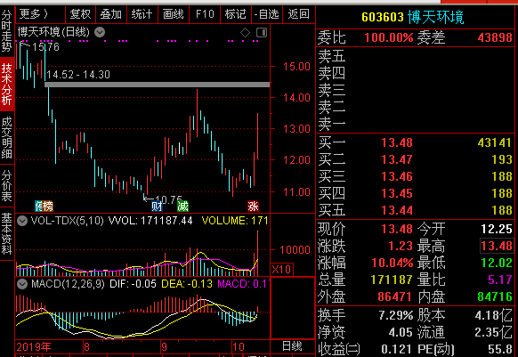Click the gray 14.52 - 14.30 price band

tap(158, 85)
